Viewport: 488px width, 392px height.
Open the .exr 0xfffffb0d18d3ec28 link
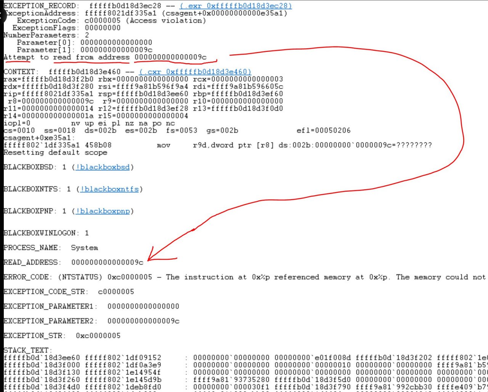pos(236,6)
